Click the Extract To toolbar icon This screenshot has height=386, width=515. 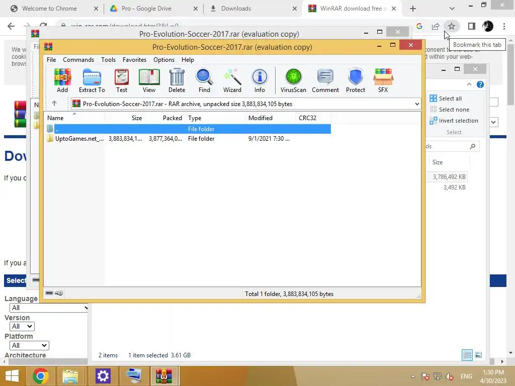(92, 81)
